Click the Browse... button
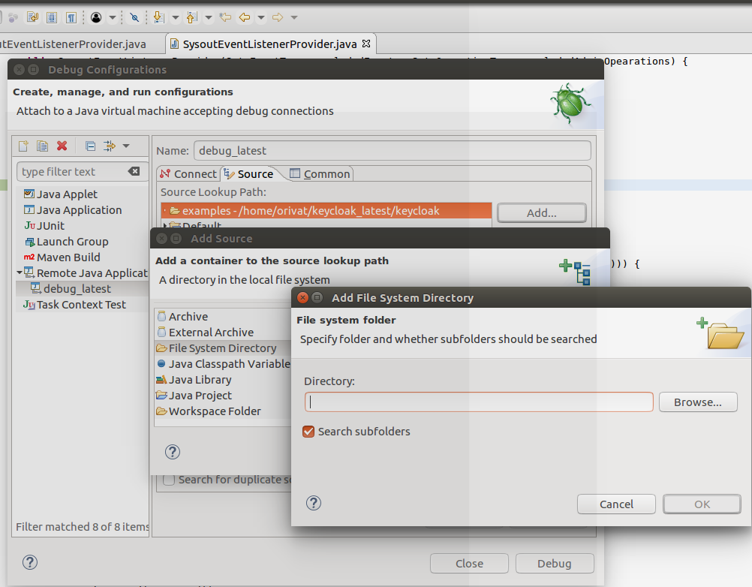 click(x=697, y=402)
